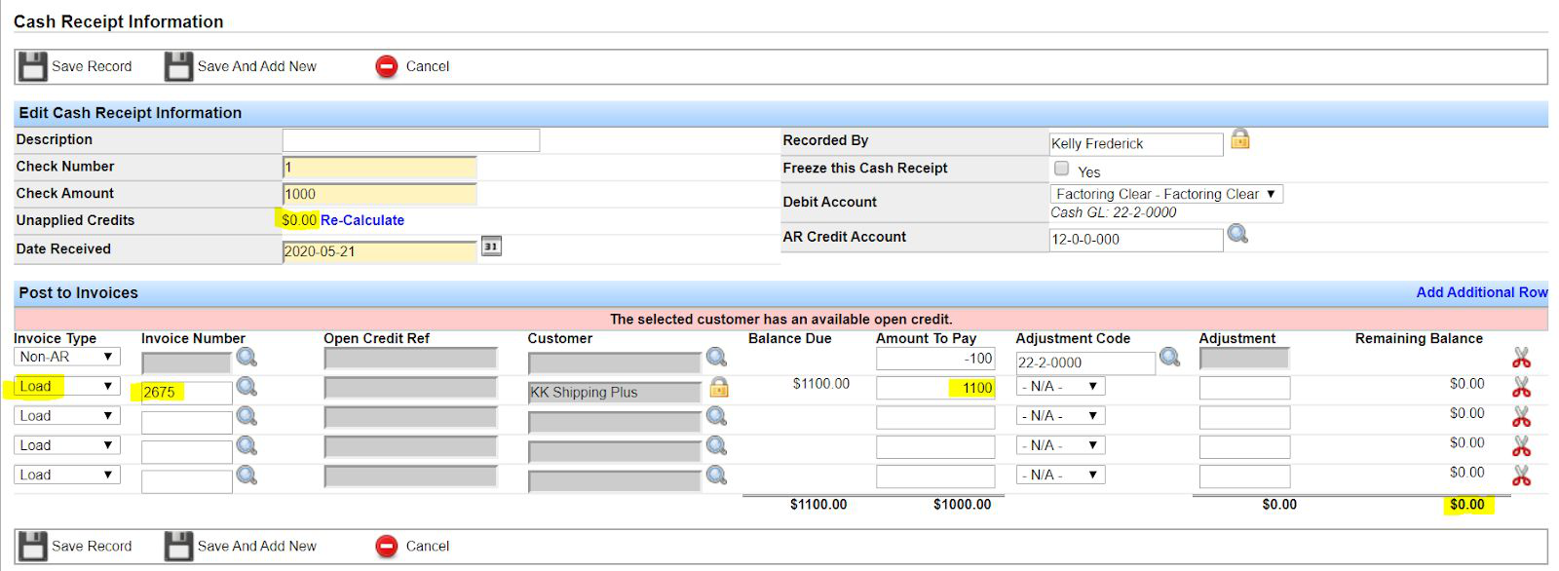Image resolution: width=1559 pixels, height=571 pixels.
Task: Click the top Save Record label
Action: pos(92,66)
